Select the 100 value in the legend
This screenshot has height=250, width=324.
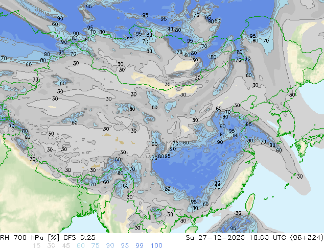tap(156, 246)
